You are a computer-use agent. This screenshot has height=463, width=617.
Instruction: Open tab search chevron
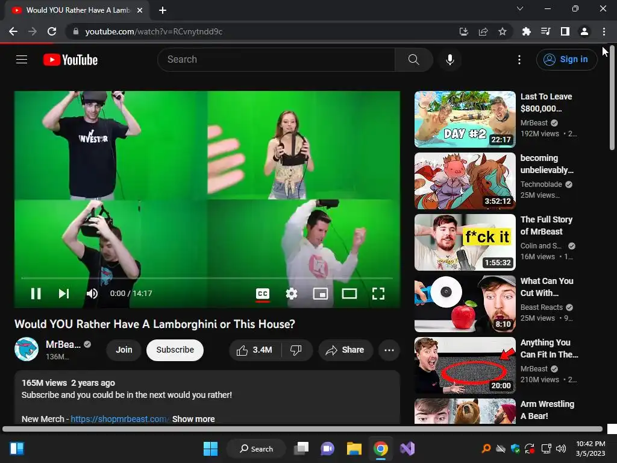(x=520, y=8)
